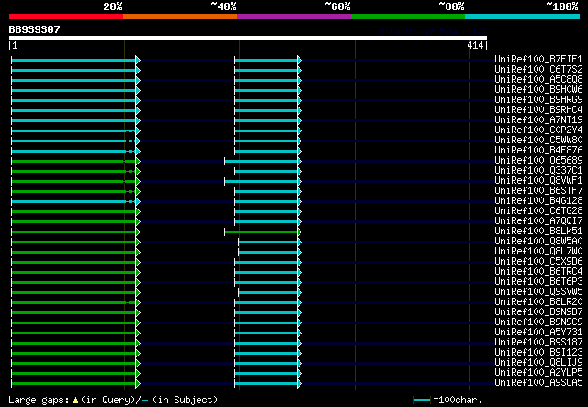Select hit label UniRef100_C5X9D6
The width and height of the screenshot is (588, 407).
(x=539, y=262)
